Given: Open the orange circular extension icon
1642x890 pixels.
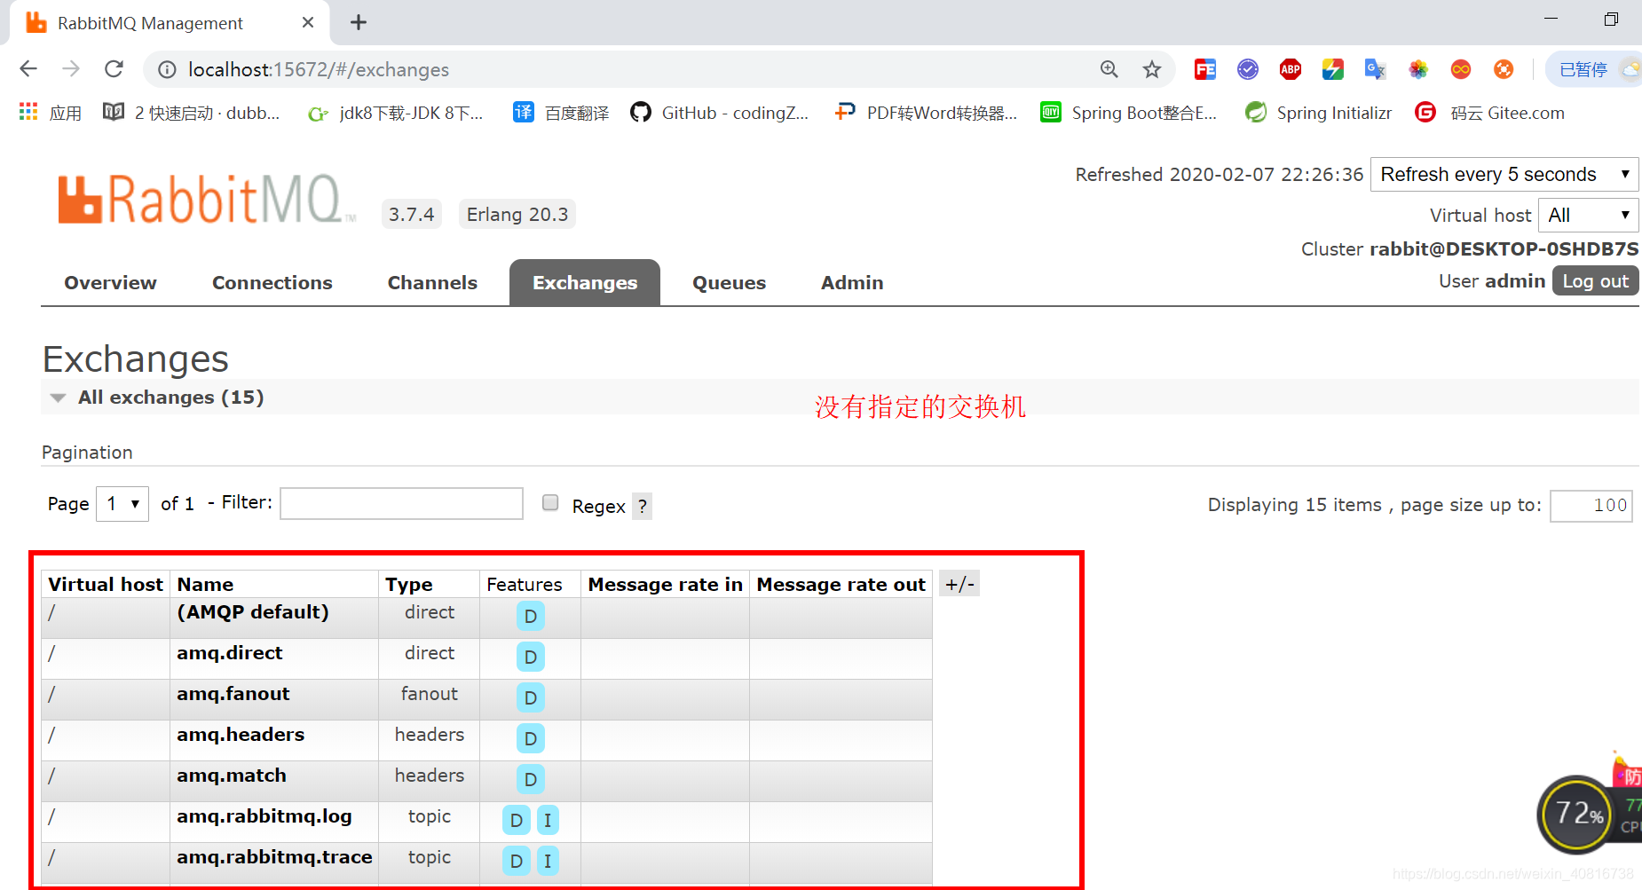Looking at the screenshot, I should coord(1504,69).
